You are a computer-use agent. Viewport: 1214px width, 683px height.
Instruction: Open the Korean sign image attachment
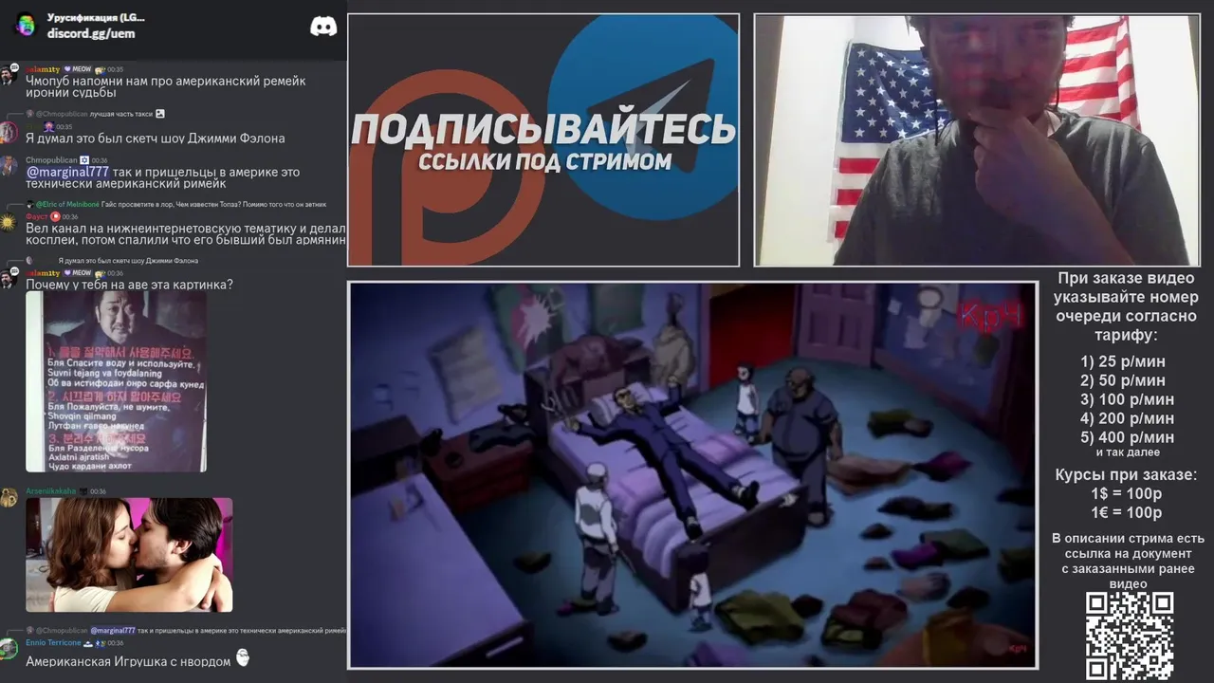(x=116, y=381)
